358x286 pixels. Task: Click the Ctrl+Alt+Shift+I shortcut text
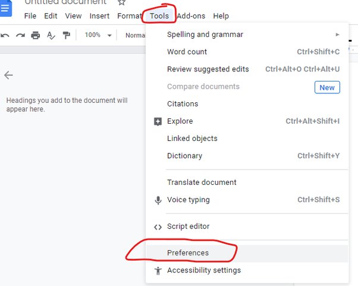pyautogui.click(x=313, y=121)
